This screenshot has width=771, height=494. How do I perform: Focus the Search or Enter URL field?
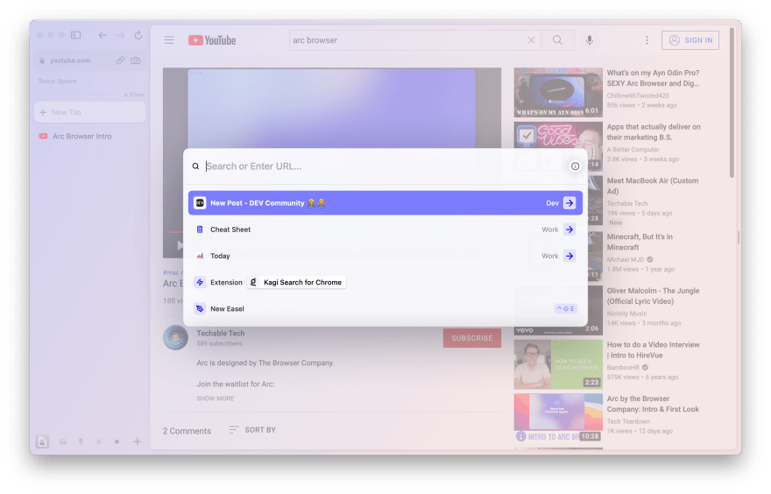click(x=385, y=166)
